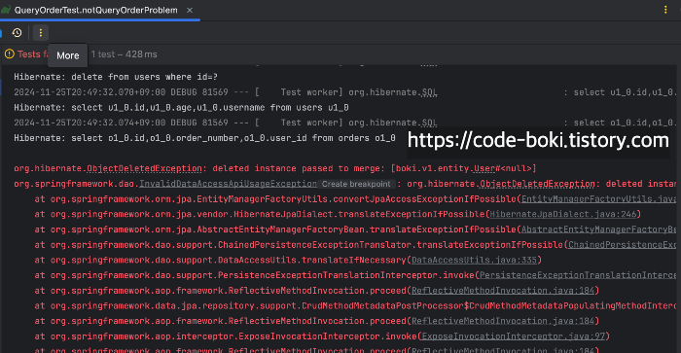Open ReflectiveMethodInvocation.java:184 link after CrudMethodMetadataPostProcessor line
The height and width of the screenshot is (353, 681).
tap(503, 321)
